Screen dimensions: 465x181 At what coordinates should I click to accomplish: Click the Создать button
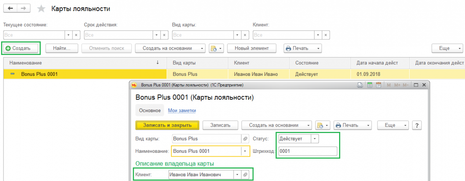(x=21, y=48)
